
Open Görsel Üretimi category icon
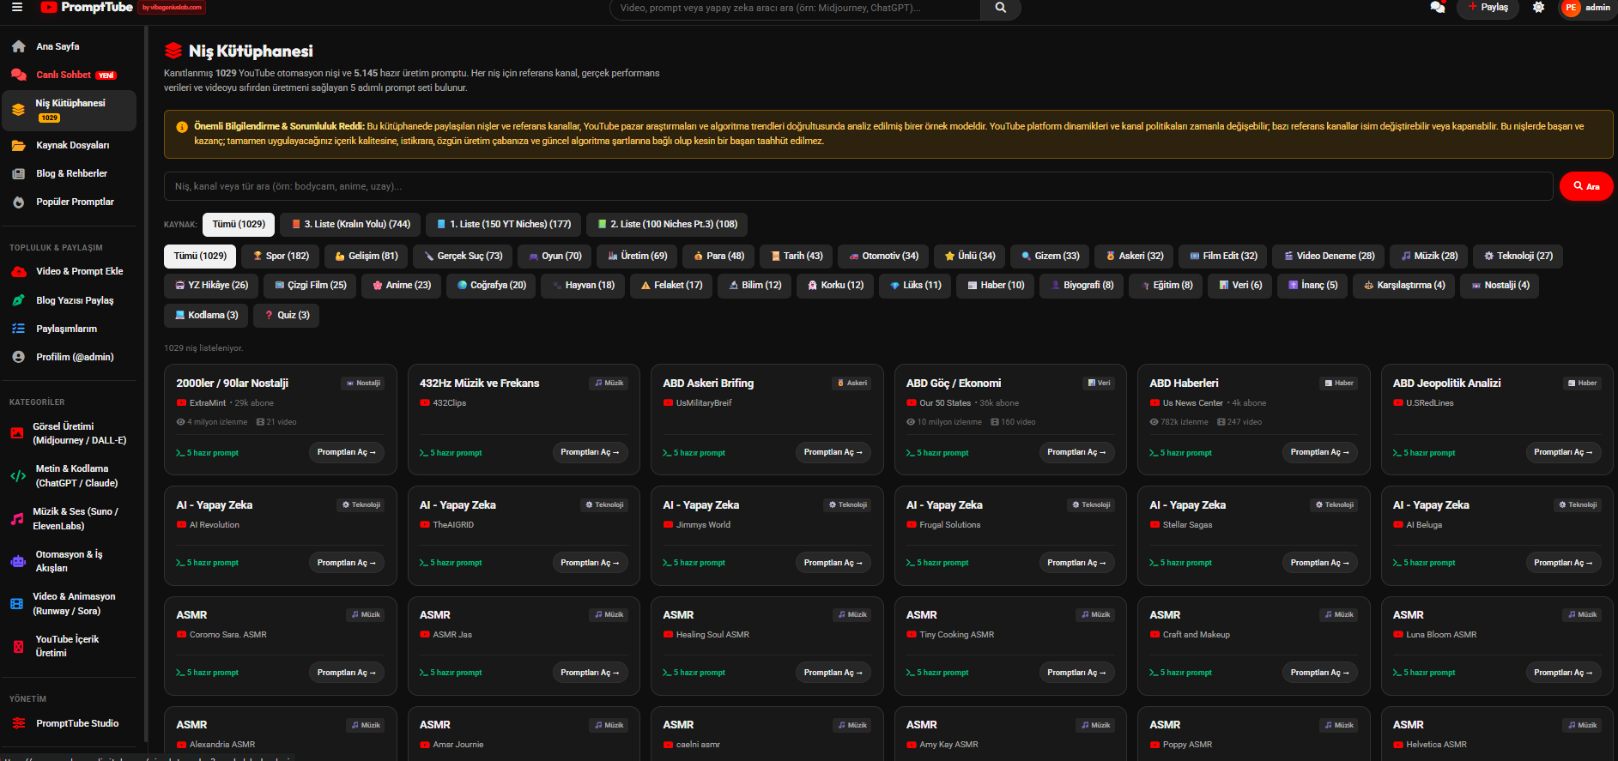pos(17,433)
